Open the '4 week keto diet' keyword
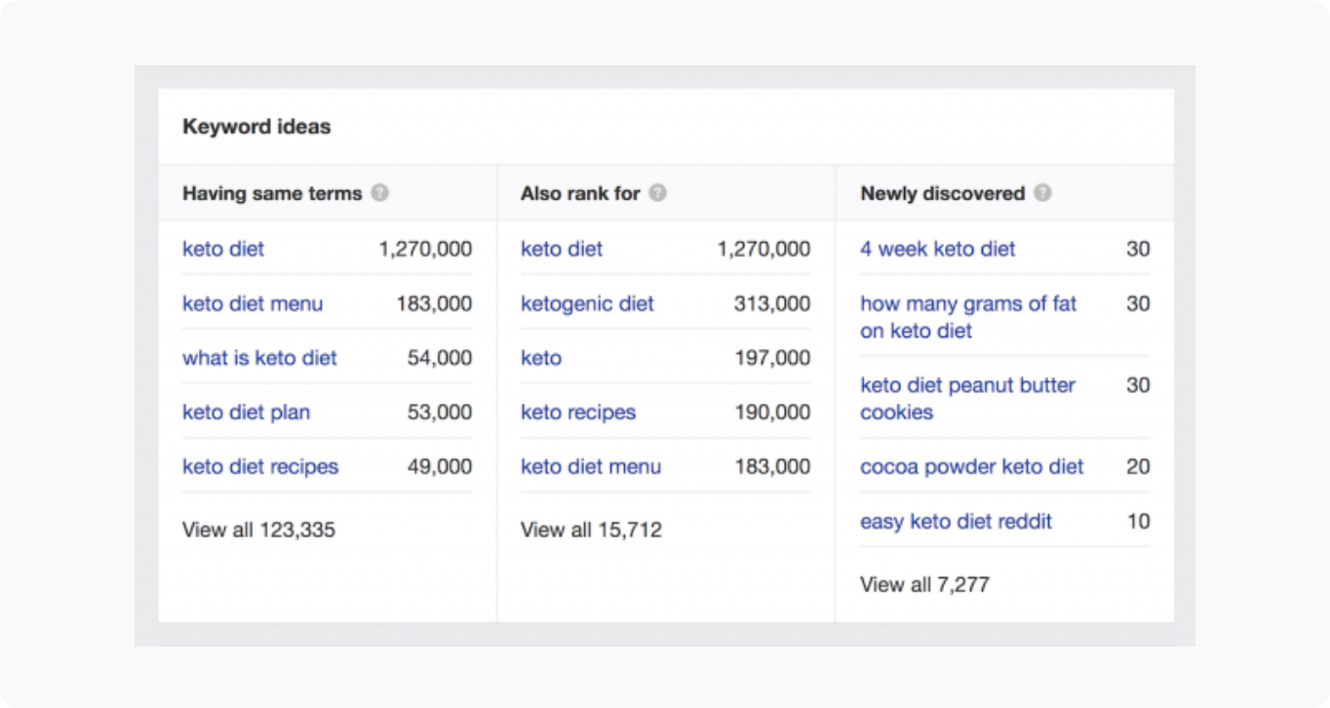This screenshot has width=1330, height=708. pos(938,249)
